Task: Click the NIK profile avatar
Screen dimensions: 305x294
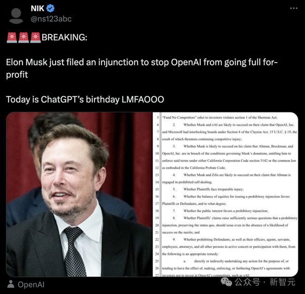Action: [16, 14]
